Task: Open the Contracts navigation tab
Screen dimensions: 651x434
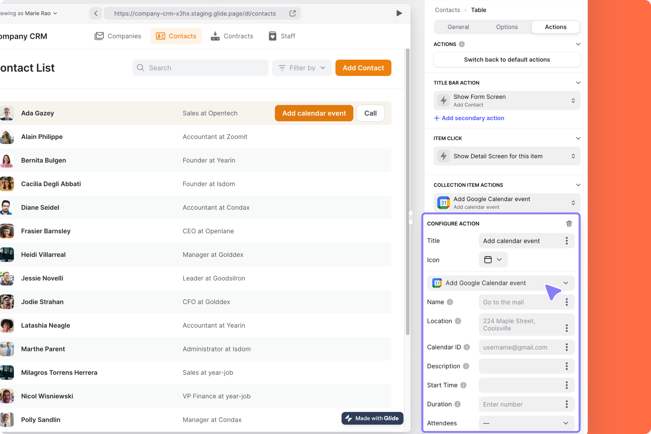Action: point(232,36)
